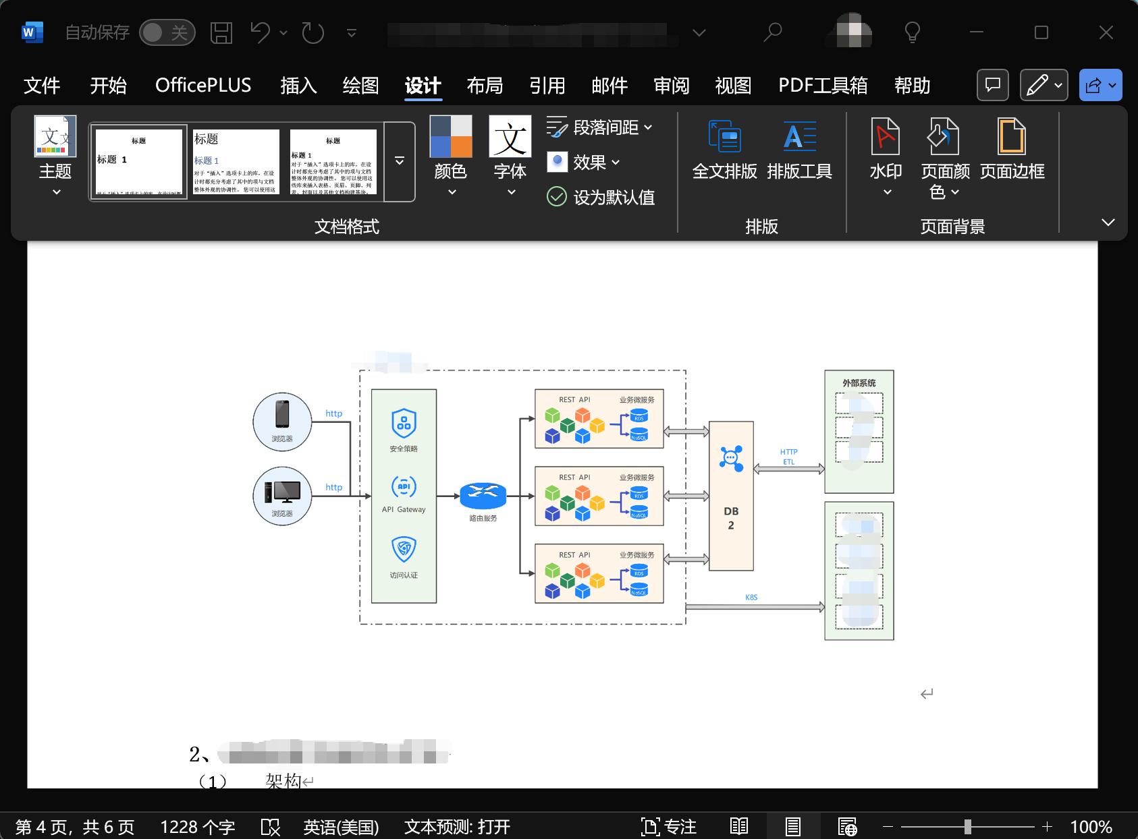Click the architecture diagram image in document

[x=573, y=497]
